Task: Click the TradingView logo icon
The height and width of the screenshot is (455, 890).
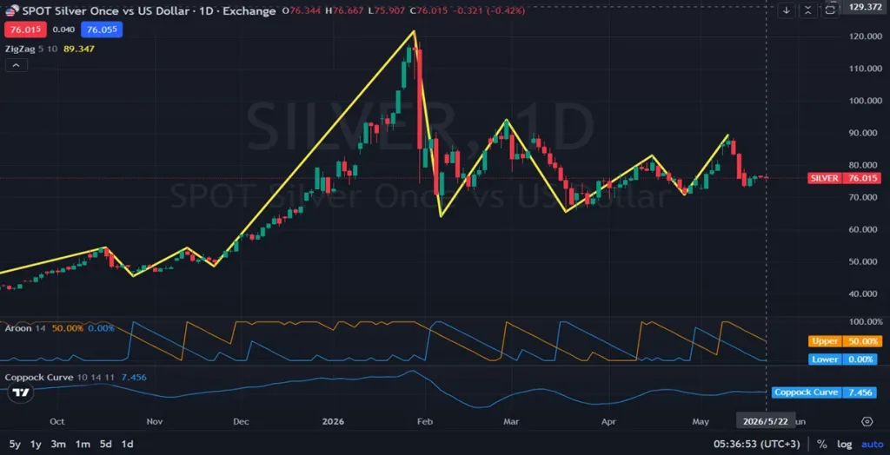Action: coord(21,392)
